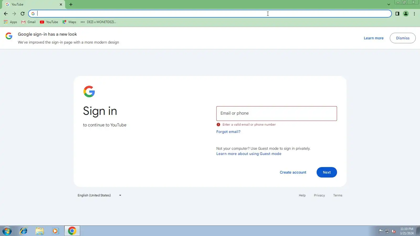Image resolution: width=420 pixels, height=236 pixels.
Task: Open the network tray icon
Action: pyautogui.click(x=387, y=231)
